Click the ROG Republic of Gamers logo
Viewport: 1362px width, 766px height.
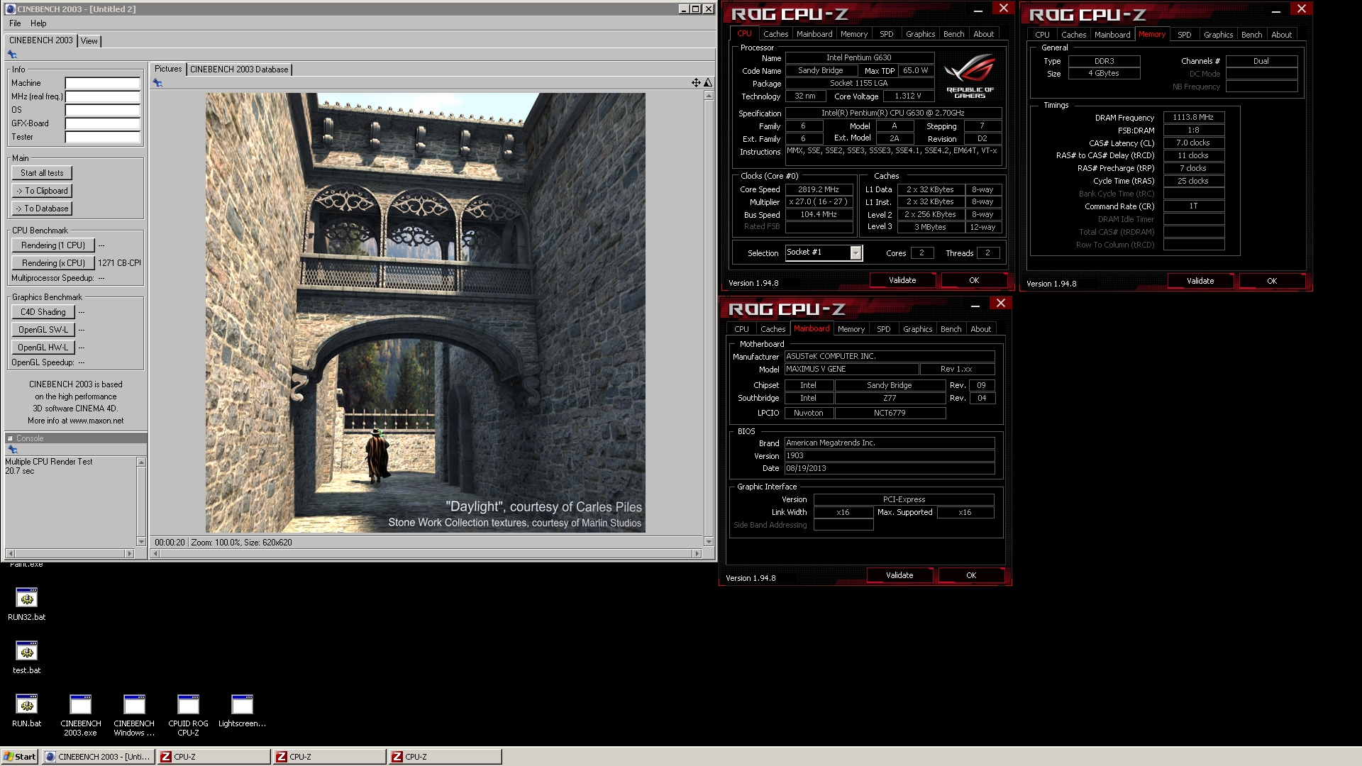coord(970,77)
